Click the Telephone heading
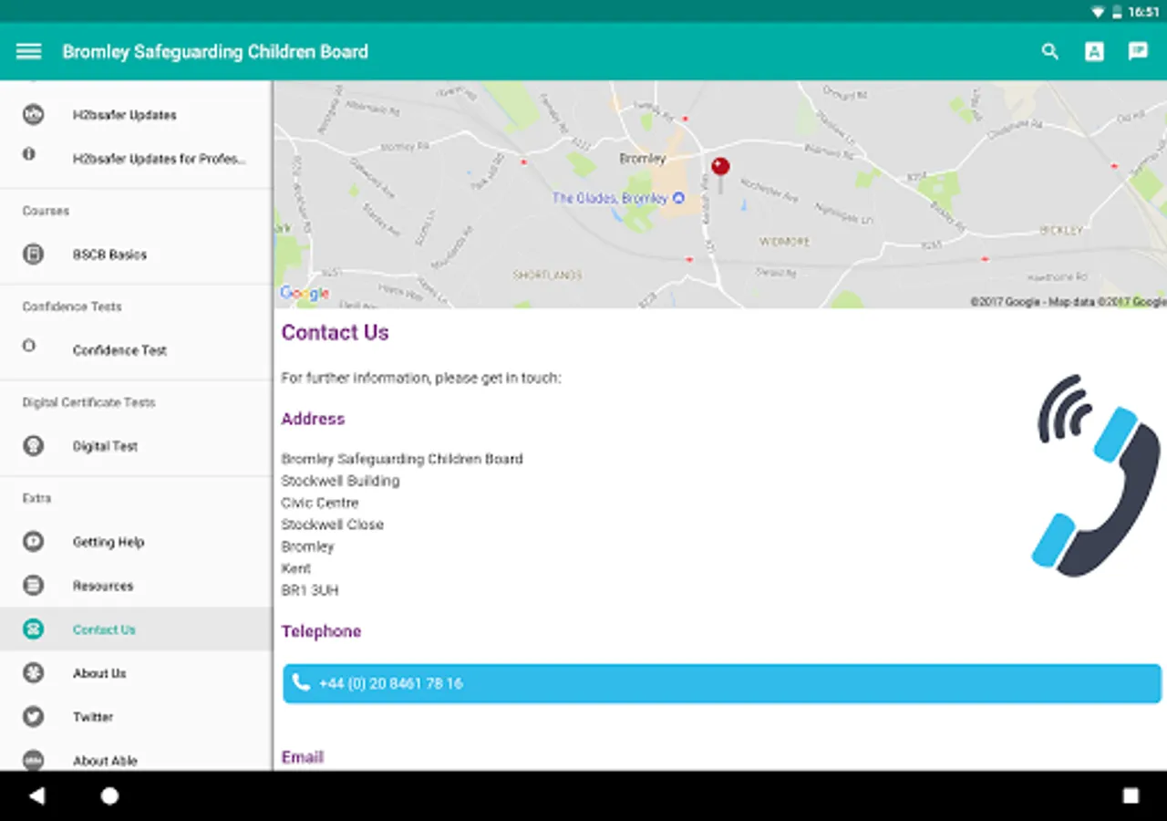Image resolution: width=1167 pixels, height=821 pixels. pyautogui.click(x=321, y=631)
